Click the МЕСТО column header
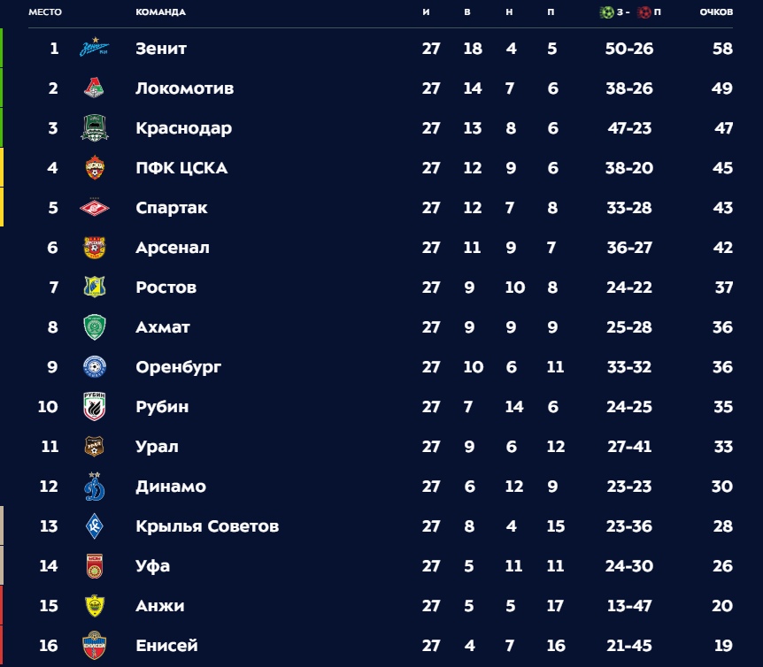The height and width of the screenshot is (667, 763). 45,12
